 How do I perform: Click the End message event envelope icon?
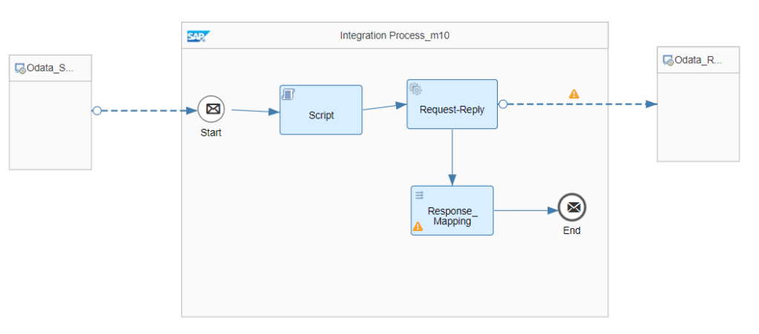coord(572,208)
